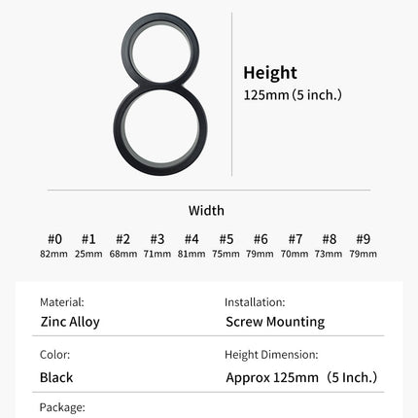Click the black number 8 product image
This screenshot has height=418, width=418.
160,94
